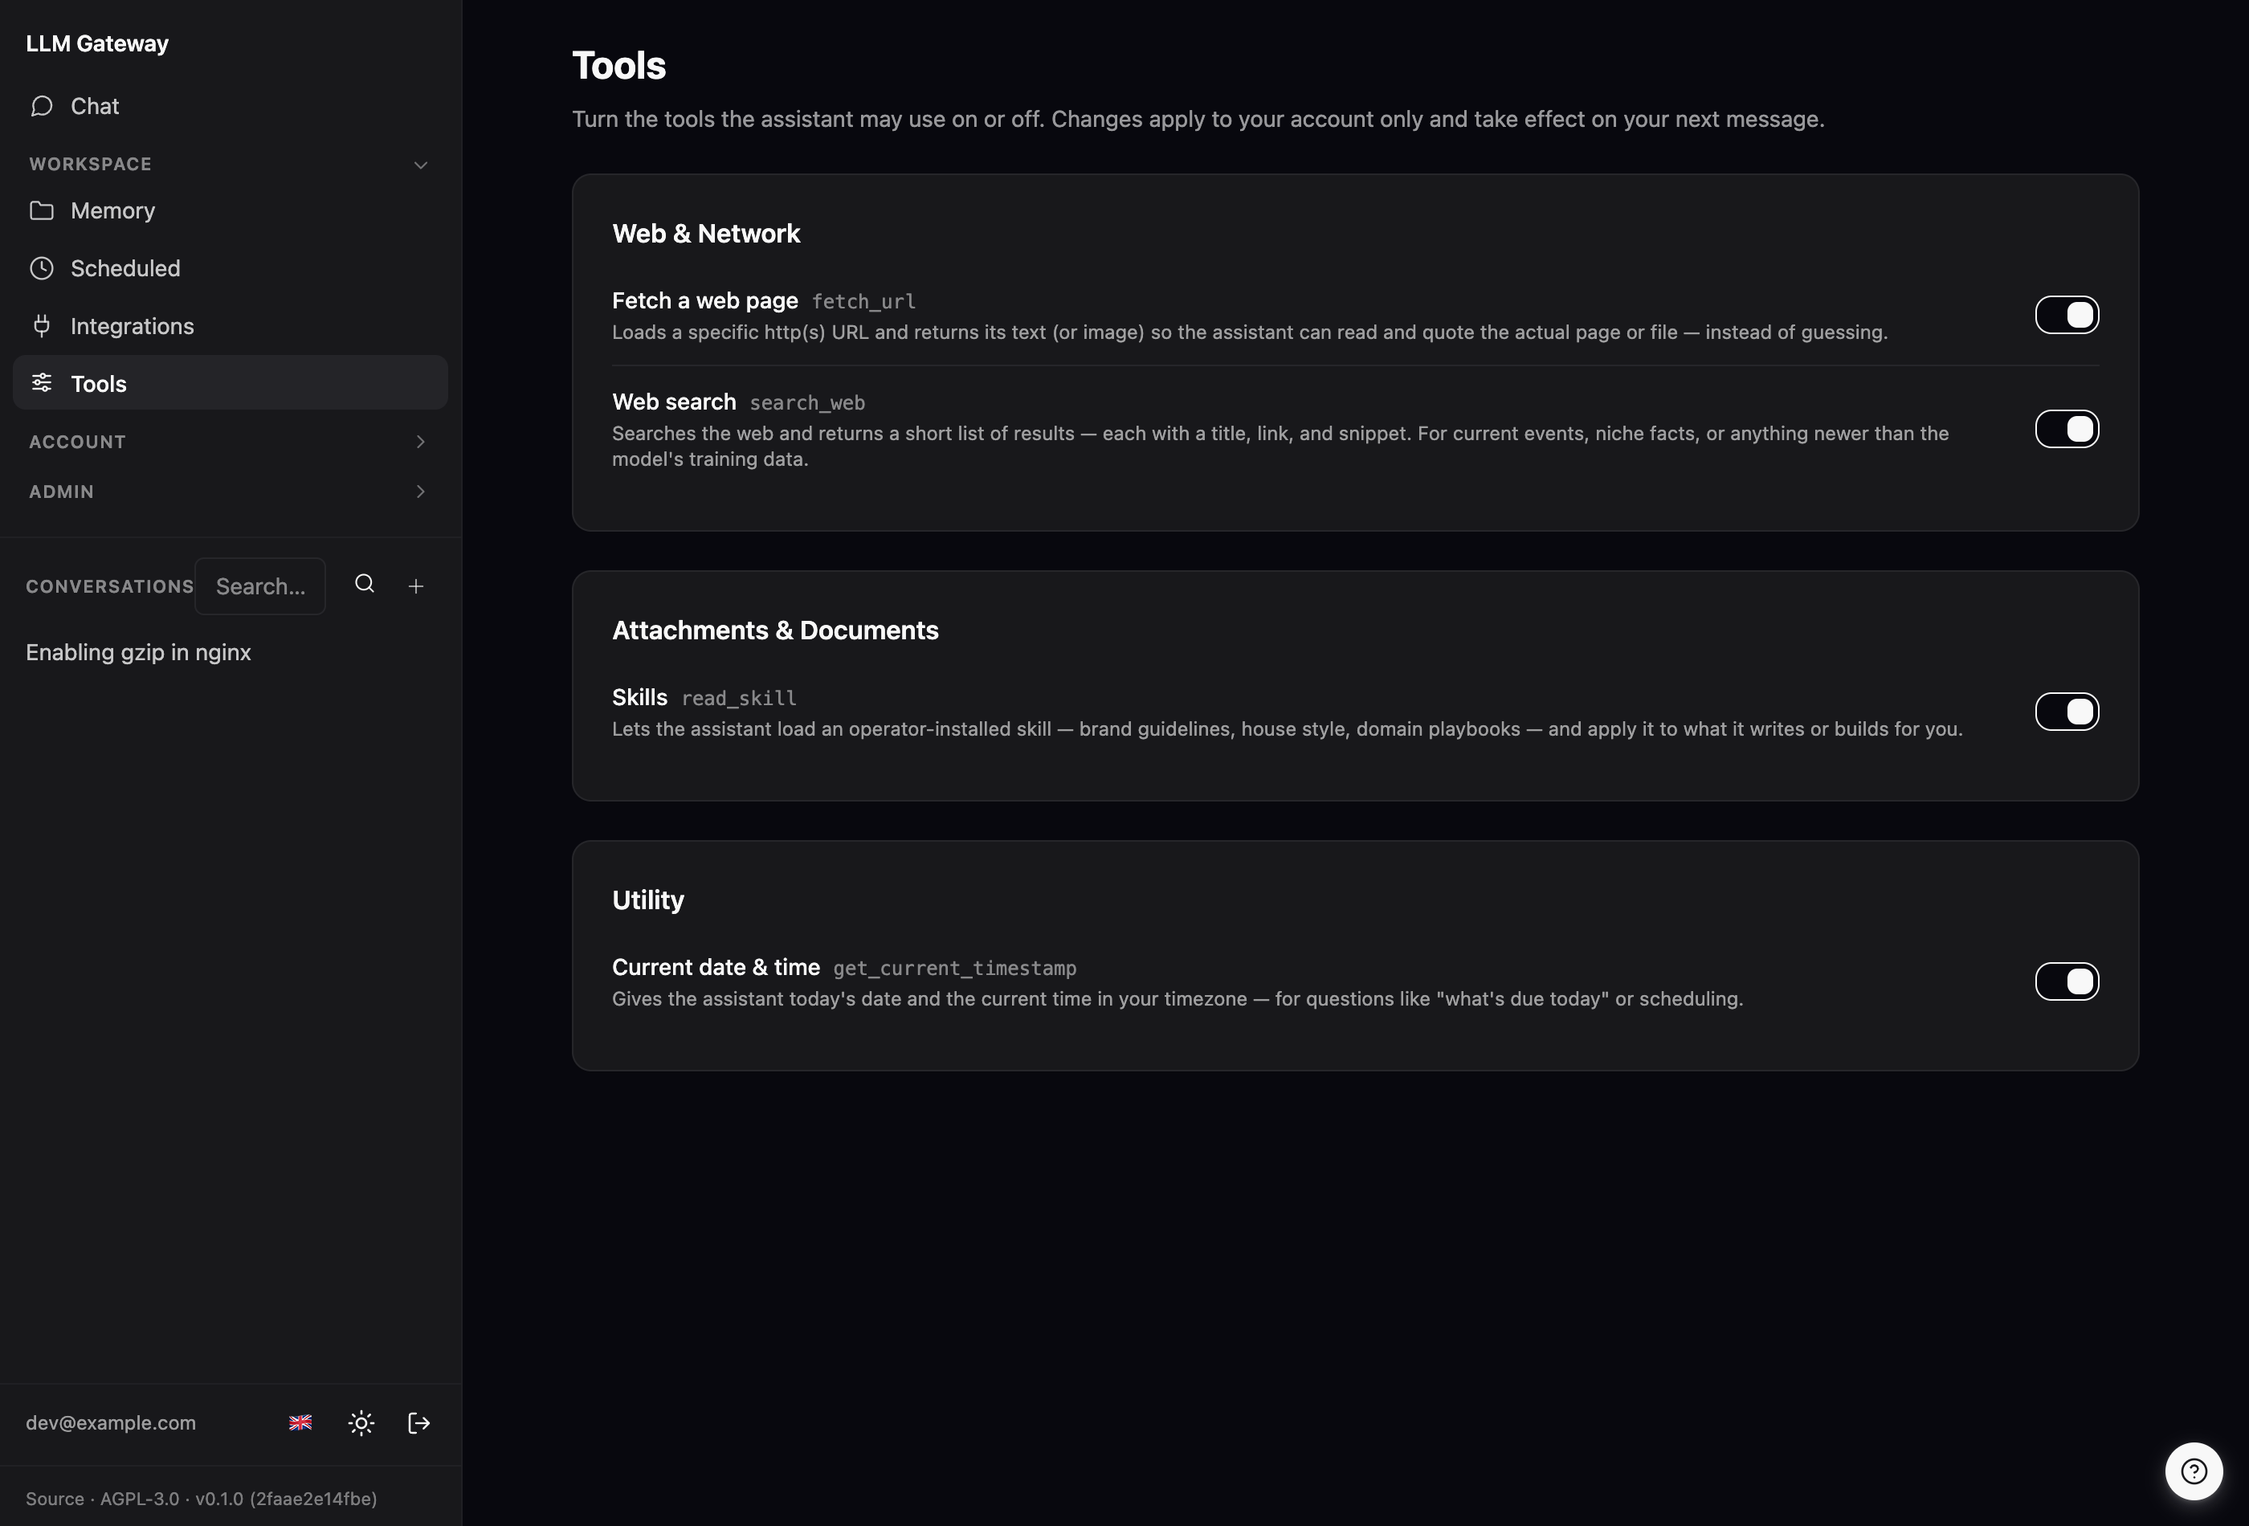Open the Memory page label
This screenshot has width=2249, height=1526.
pos(112,211)
